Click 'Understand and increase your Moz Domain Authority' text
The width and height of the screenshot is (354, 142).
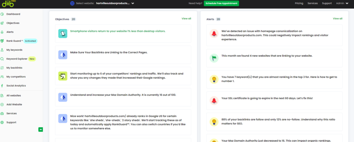[123, 95]
